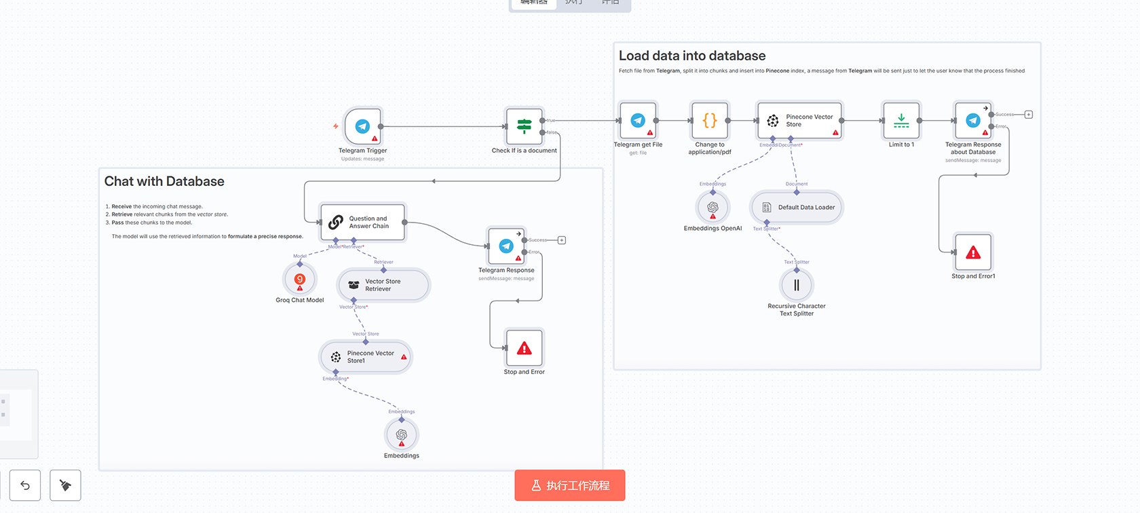Image resolution: width=1140 pixels, height=513 pixels.
Task: Add node after Telegram Response success output
Action: coord(562,240)
